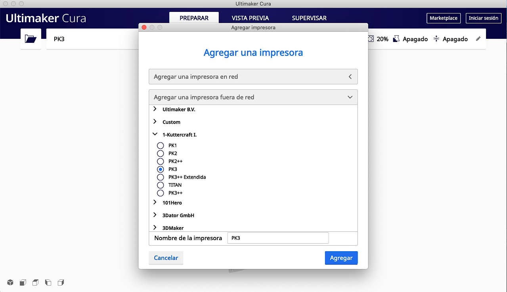Select PK2++ printer radio button
507x292 pixels.
tap(161, 161)
